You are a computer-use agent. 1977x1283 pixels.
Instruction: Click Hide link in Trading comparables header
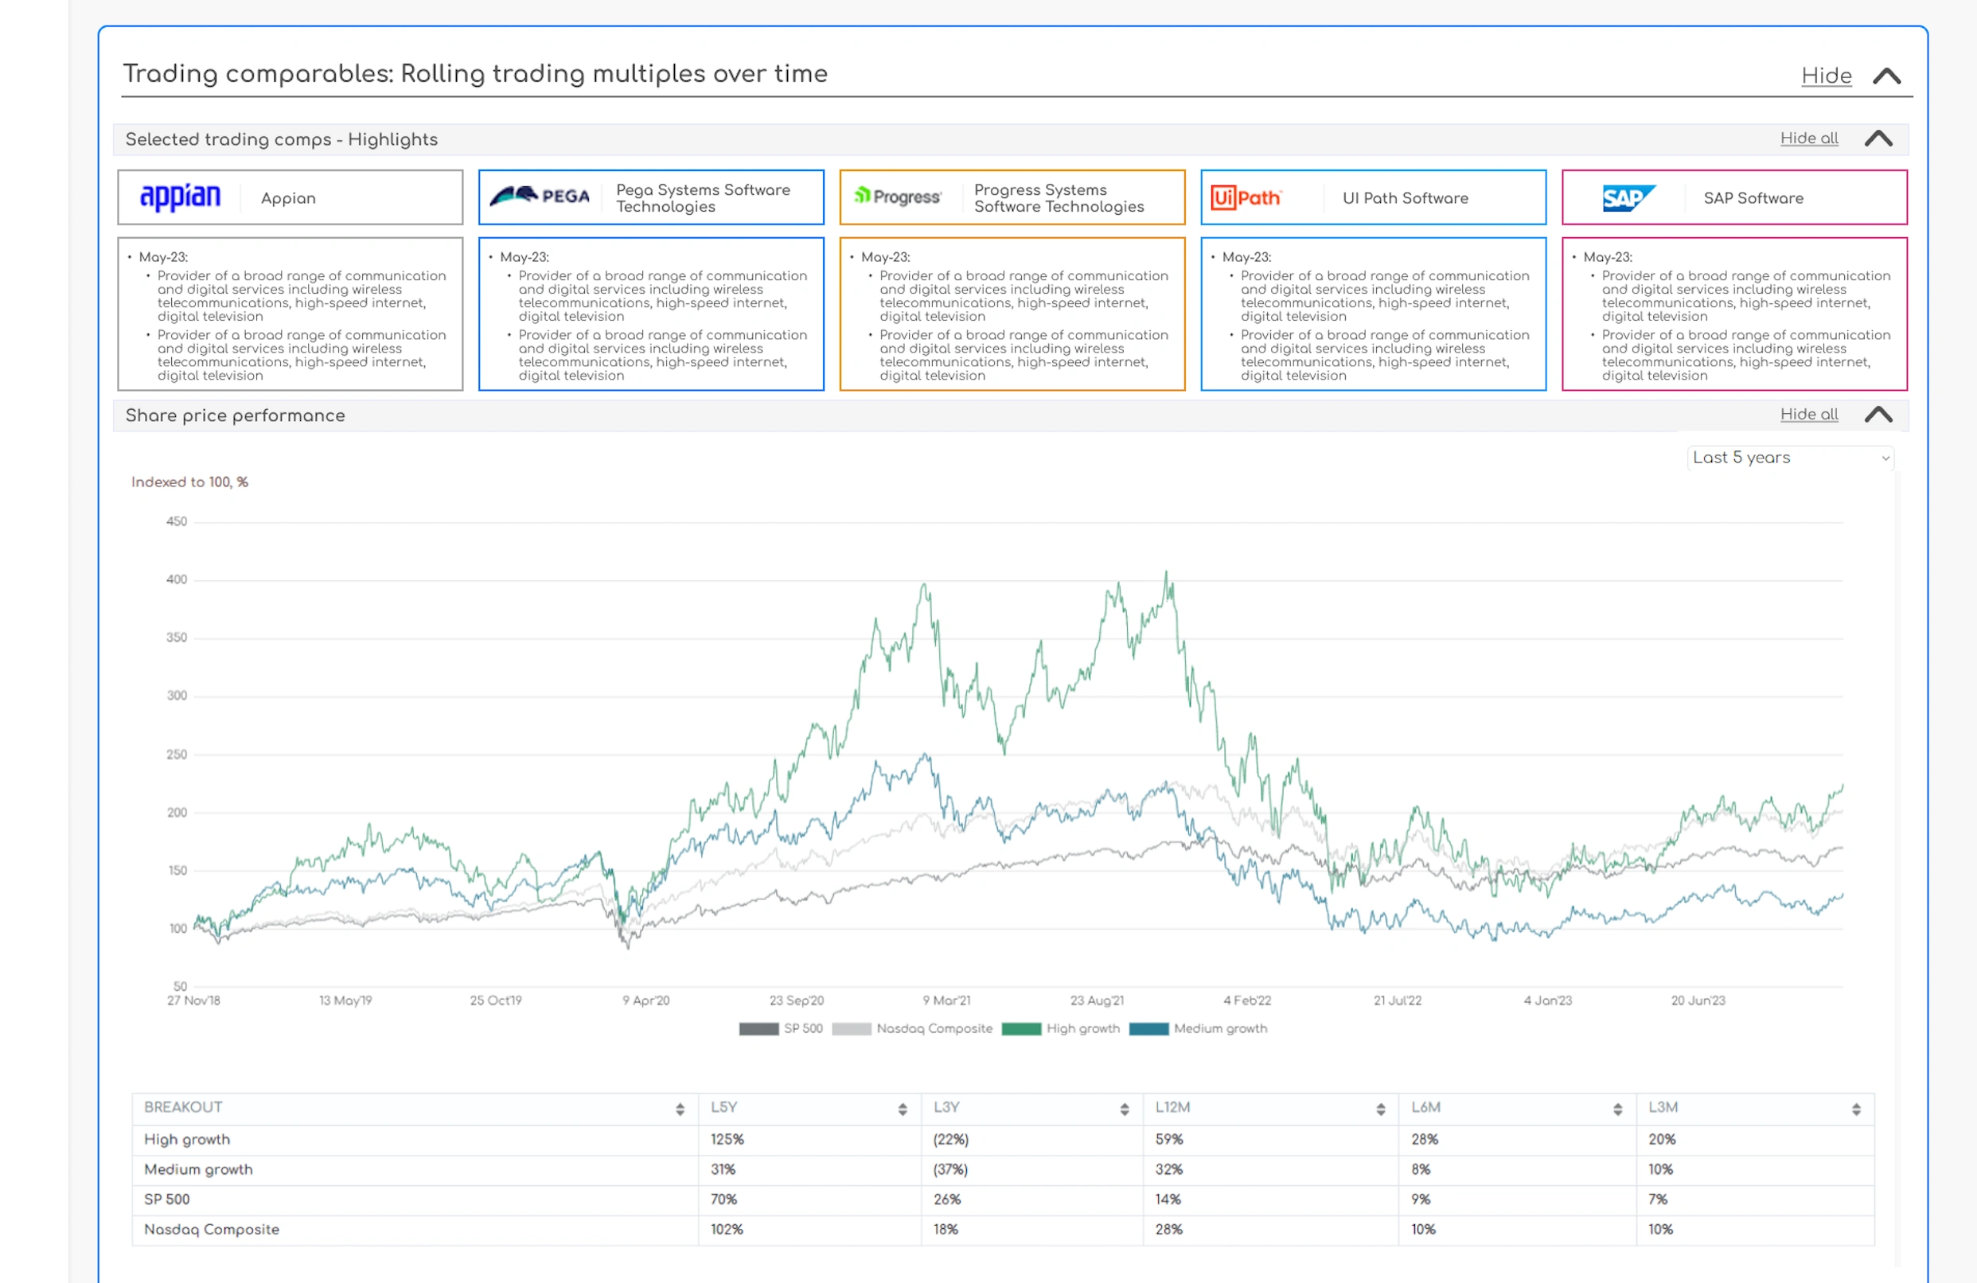point(1826,76)
